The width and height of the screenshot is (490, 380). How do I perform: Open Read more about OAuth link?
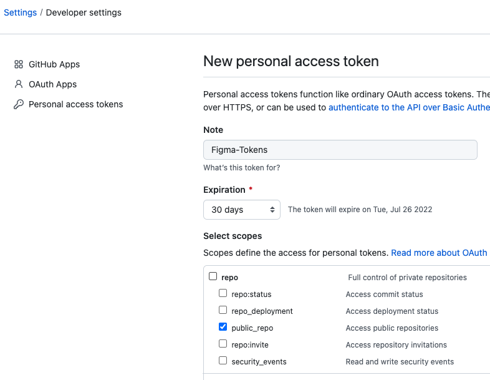click(440, 253)
